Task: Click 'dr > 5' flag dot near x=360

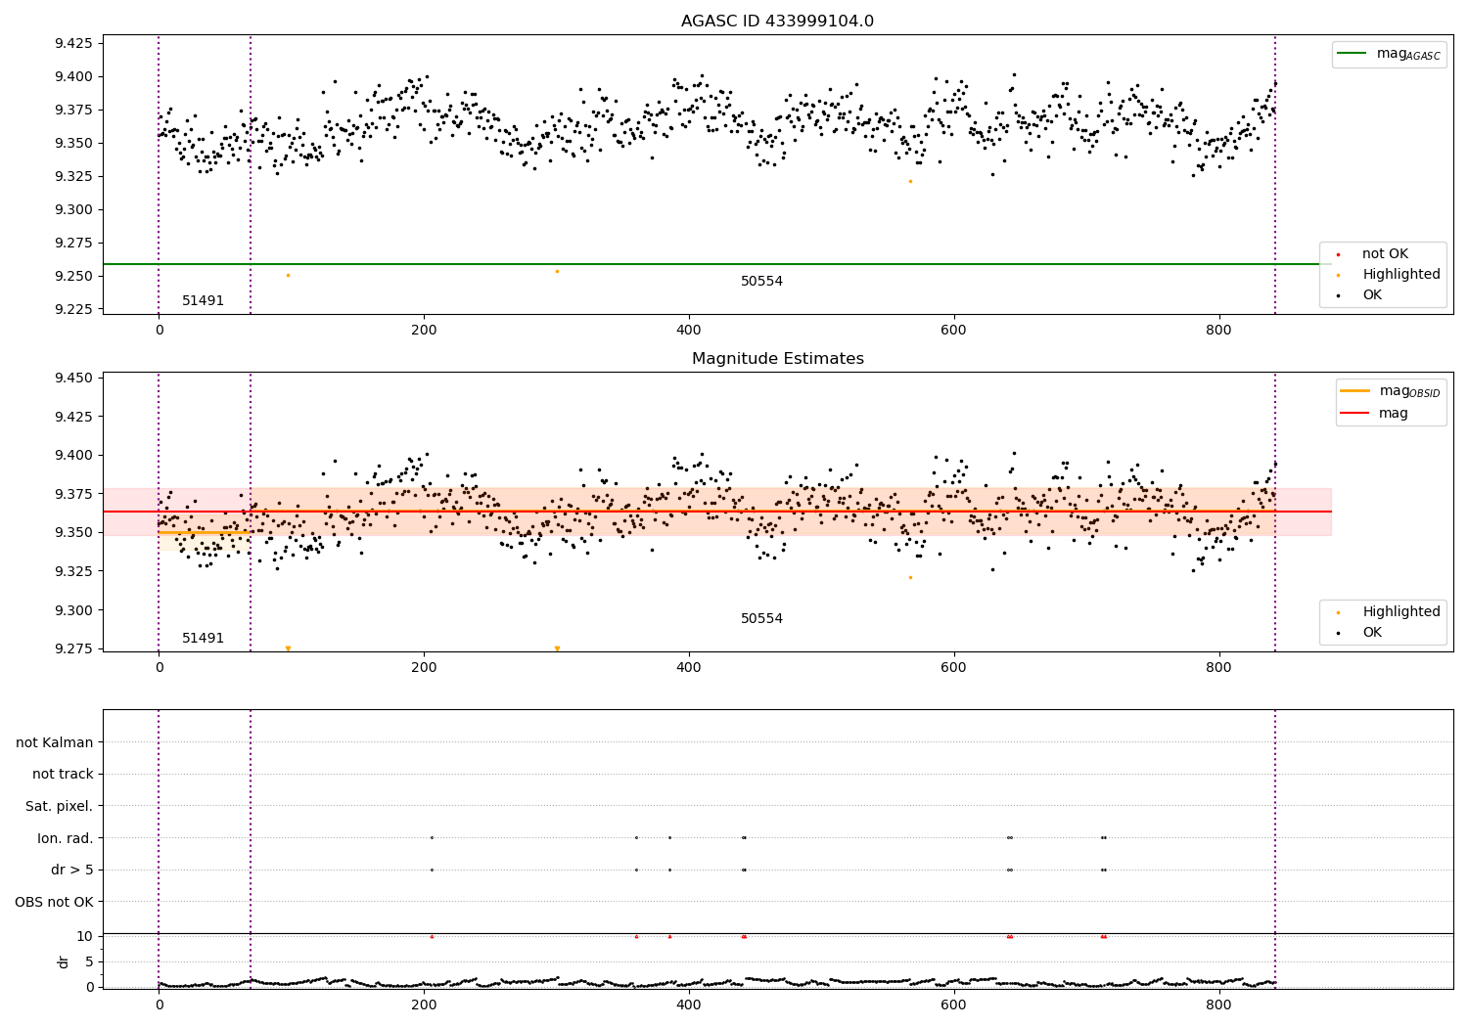Action: [636, 870]
